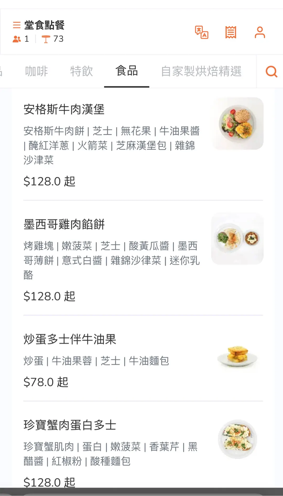Tap the language translation icon
This screenshot has width=283, height=496.
tap(202, 32)
